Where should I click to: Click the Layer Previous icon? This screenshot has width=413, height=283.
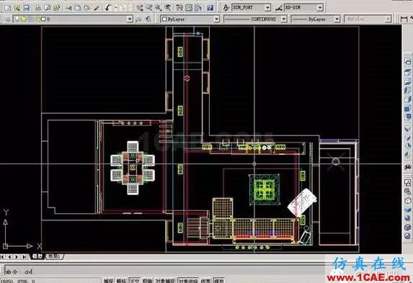coord(148,19)
